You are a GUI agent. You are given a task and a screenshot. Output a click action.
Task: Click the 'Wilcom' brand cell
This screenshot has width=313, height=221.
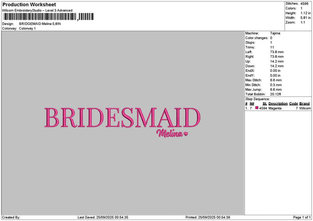coord(305,108)
